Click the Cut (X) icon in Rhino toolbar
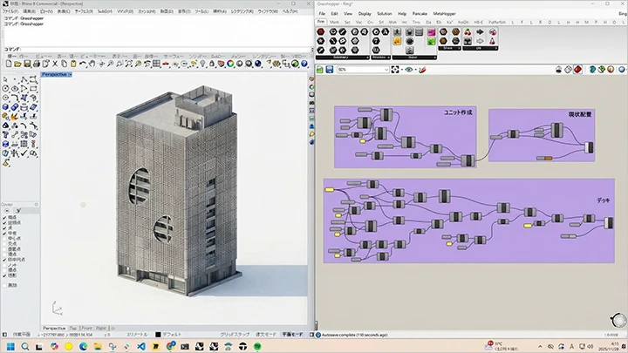The image size is (628, 353). click(x=55, y=64)
